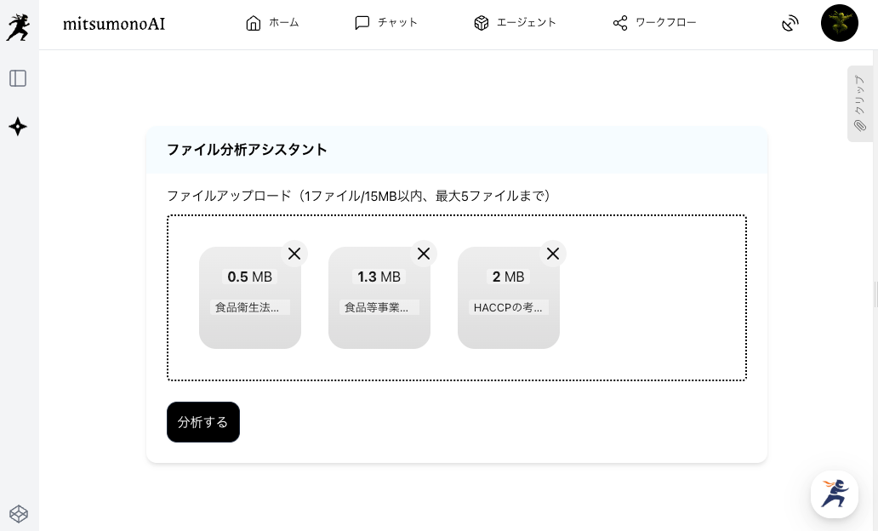The height and width of the screenshot is (531, 878).
Task: Expand the クリップ clip side panel
Action: [x=860, y=104]
